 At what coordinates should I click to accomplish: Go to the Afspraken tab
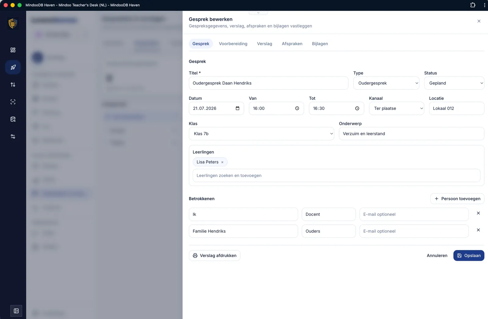(292, 44)
